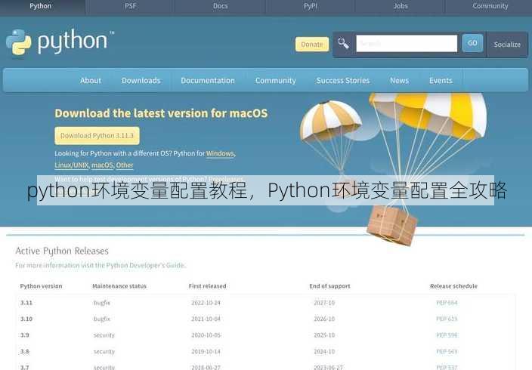
Task: Open the PSF top-bar tab
Action: [130, 6]
